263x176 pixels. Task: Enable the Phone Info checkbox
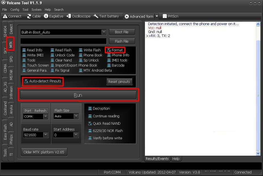click(x=109, y=55)
